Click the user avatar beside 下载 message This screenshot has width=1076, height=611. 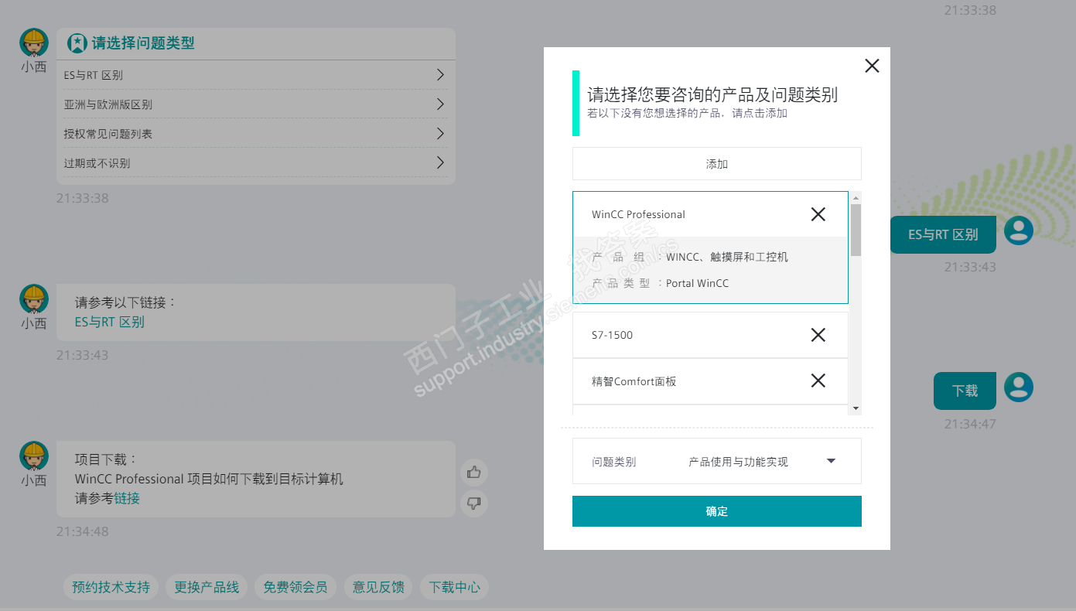click(1019, 387)
